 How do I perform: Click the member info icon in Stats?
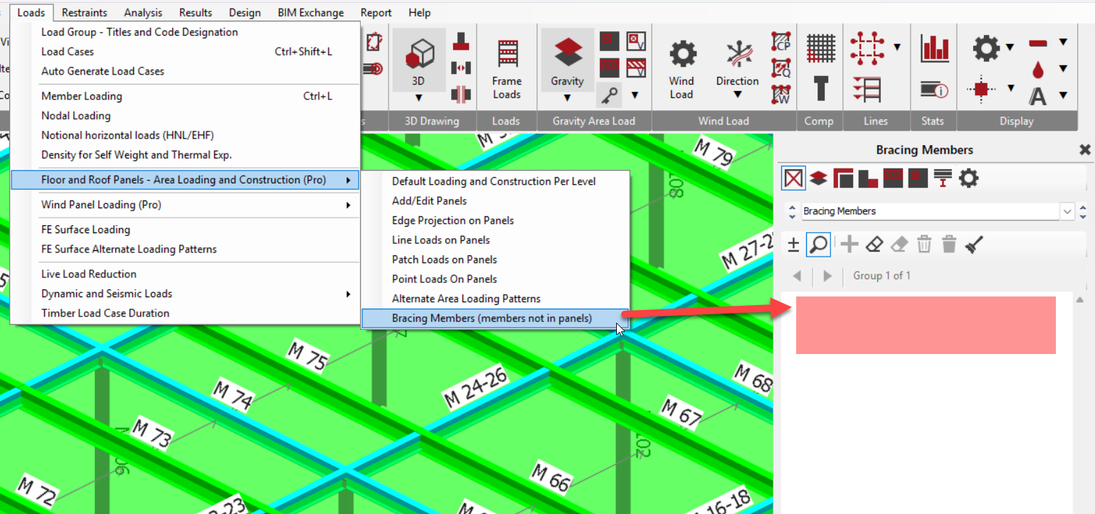click(935, 90)
